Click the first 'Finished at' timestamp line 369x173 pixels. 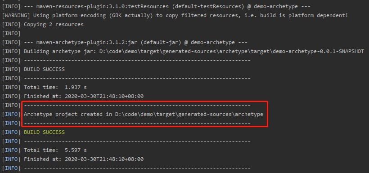73,96
